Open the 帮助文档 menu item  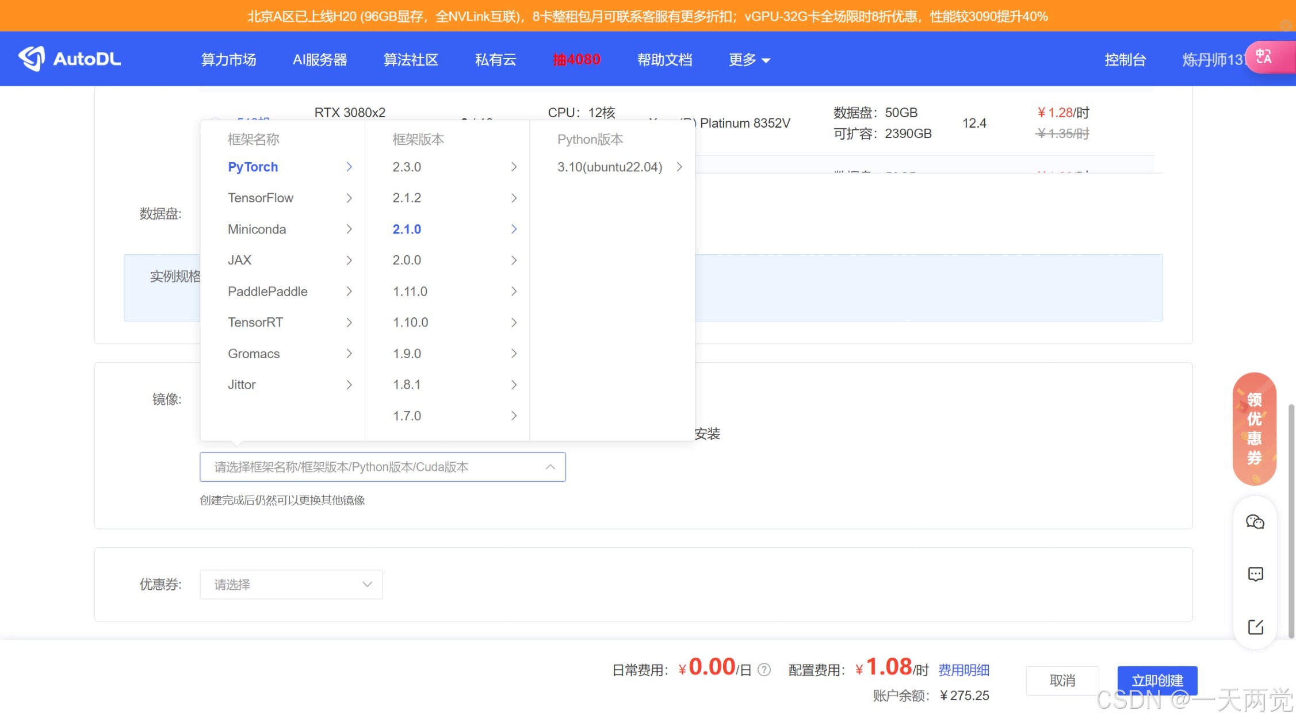[664, 59]
